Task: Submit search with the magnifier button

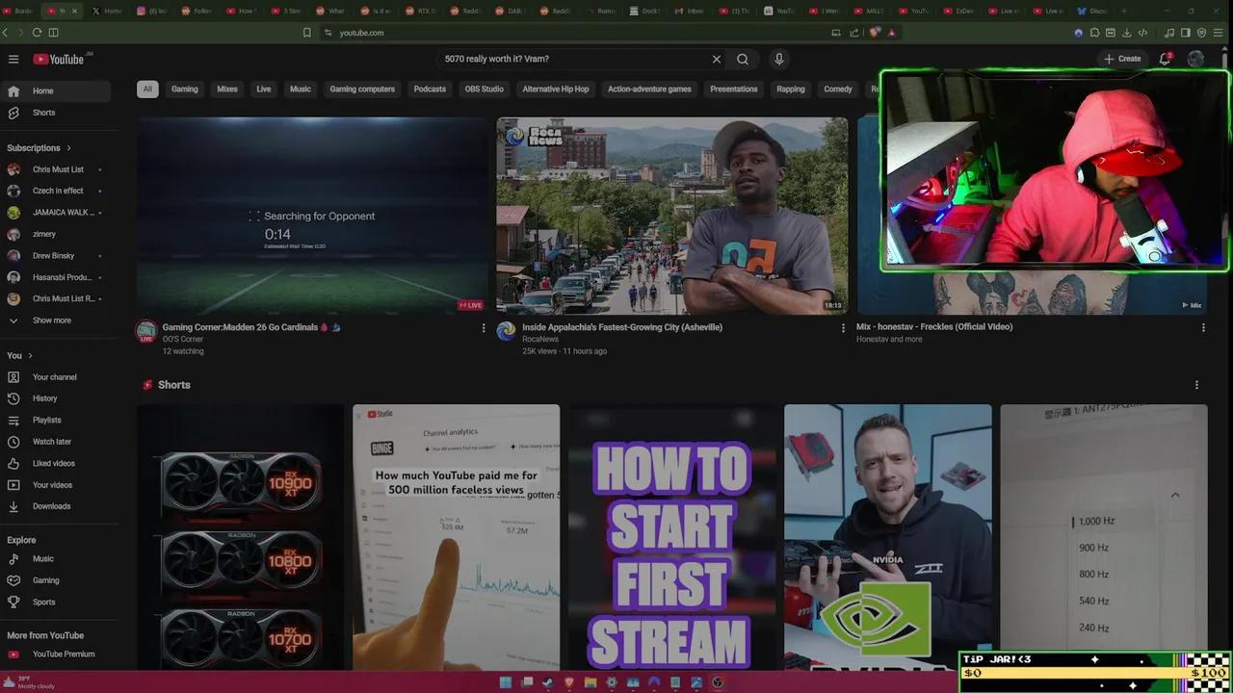Action: 743,59
